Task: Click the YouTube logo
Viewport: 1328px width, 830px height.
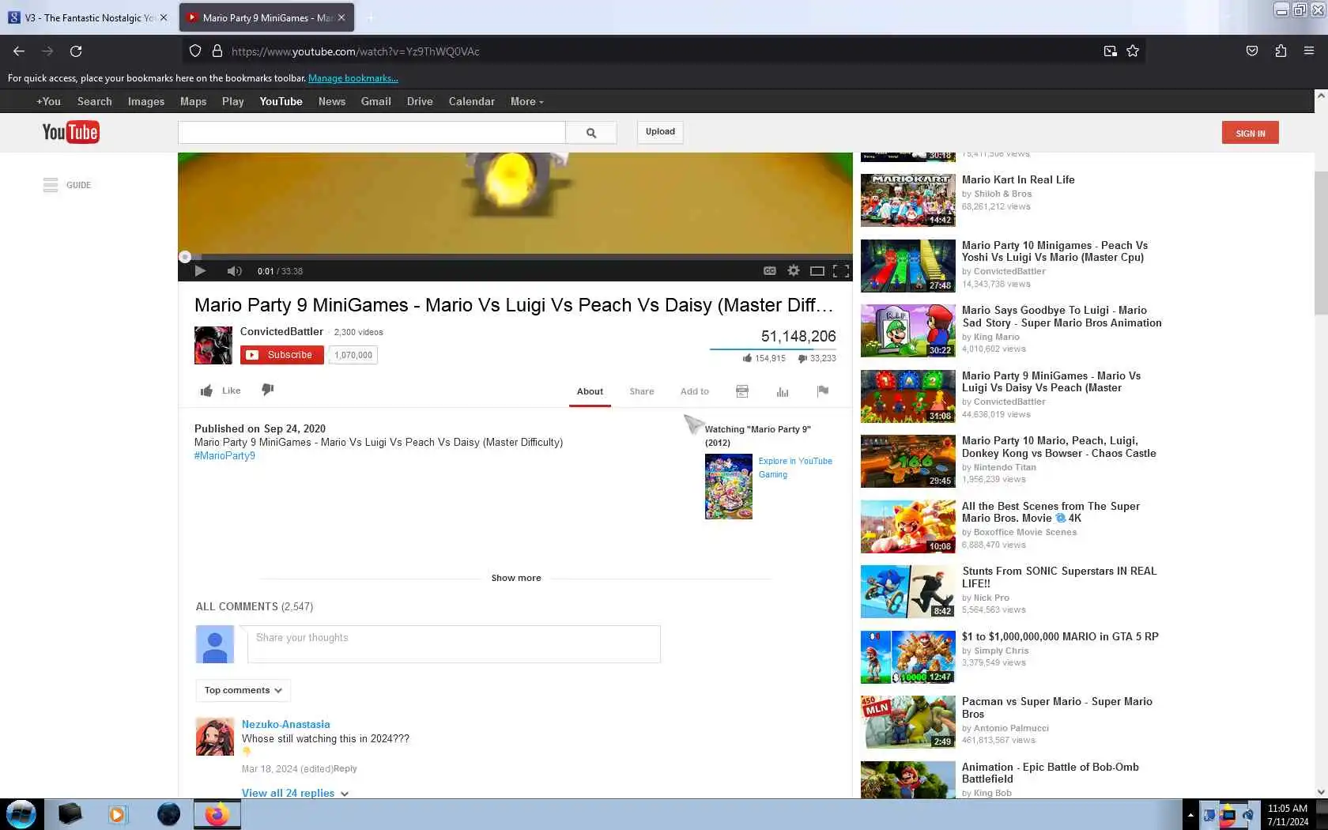Action: tap(70, 132)
